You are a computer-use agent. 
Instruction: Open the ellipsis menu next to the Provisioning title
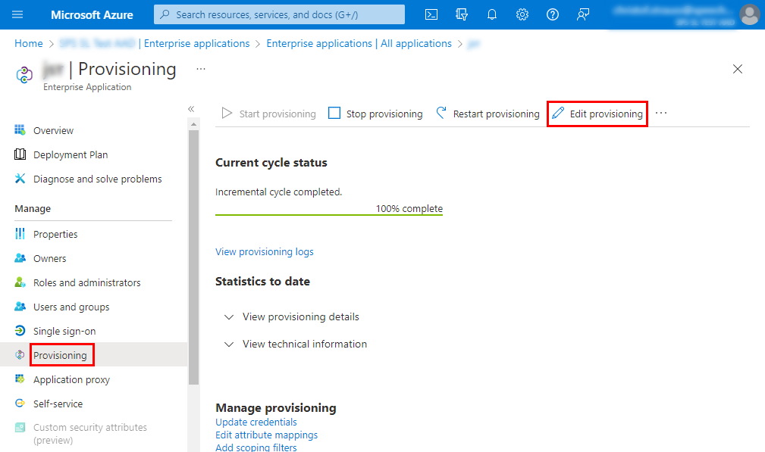(201, 69)
